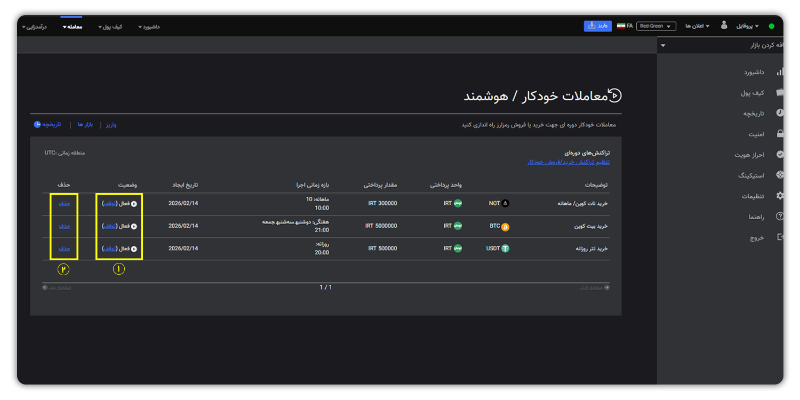Collapse the اضافه کردن بازار panel chevron
Image resolution: width=800 pixels, height=400 pixels.
[x=663, y=45]
